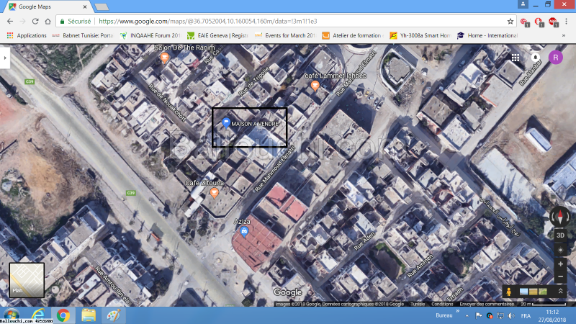Expand the imagery strip with double chevron
Viewport: 576px width, 324px height.
560,292
